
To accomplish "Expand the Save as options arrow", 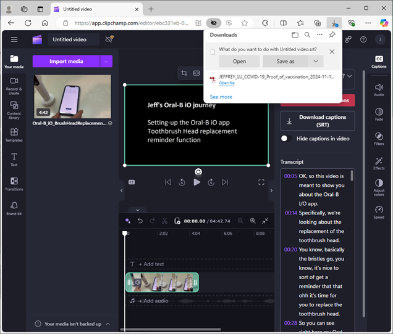I will [316, 61].
